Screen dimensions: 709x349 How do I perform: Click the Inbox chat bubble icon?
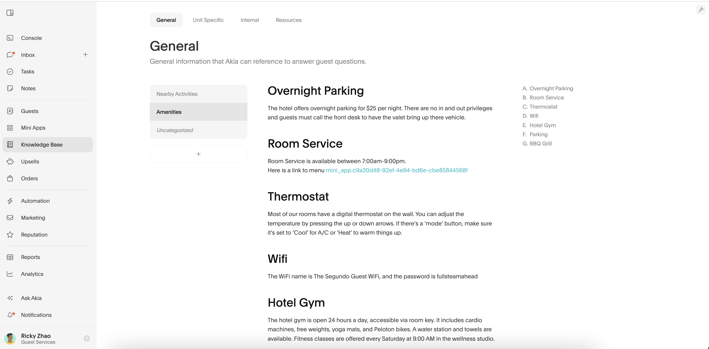(10, 55)
